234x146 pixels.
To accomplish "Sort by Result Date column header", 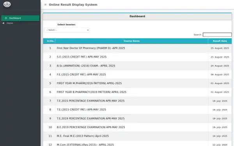I will [220, 41].
